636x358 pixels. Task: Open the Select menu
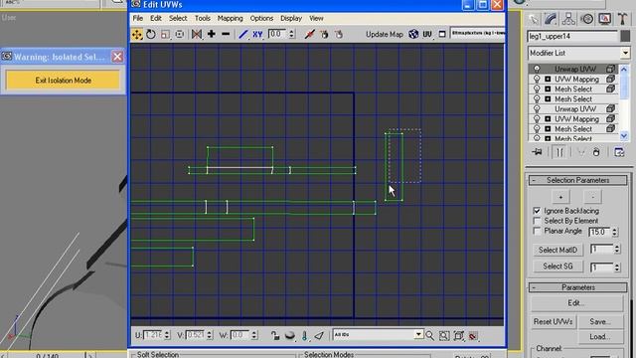[178, 18]
